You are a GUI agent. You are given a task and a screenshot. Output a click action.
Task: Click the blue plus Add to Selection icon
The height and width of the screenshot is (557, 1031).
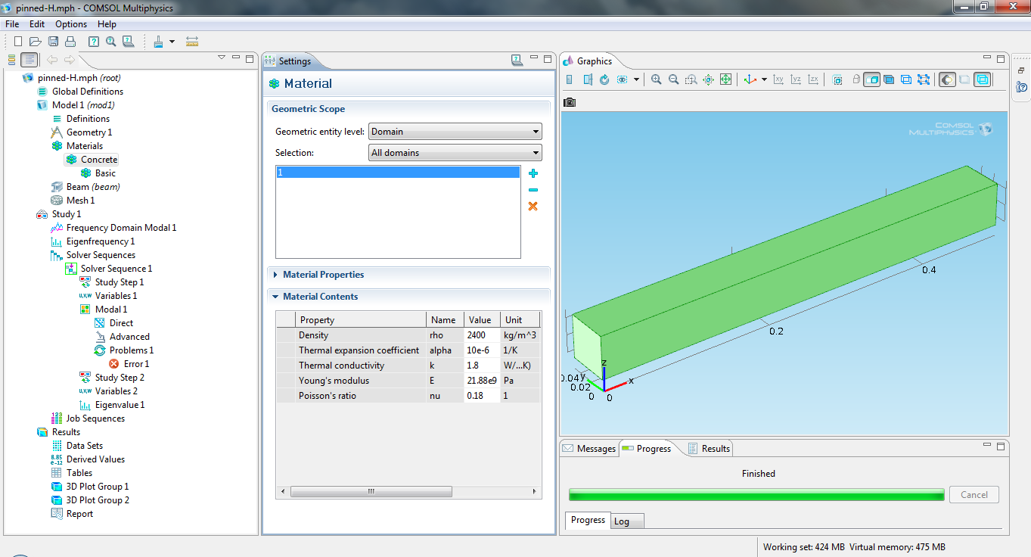(533, 173)
